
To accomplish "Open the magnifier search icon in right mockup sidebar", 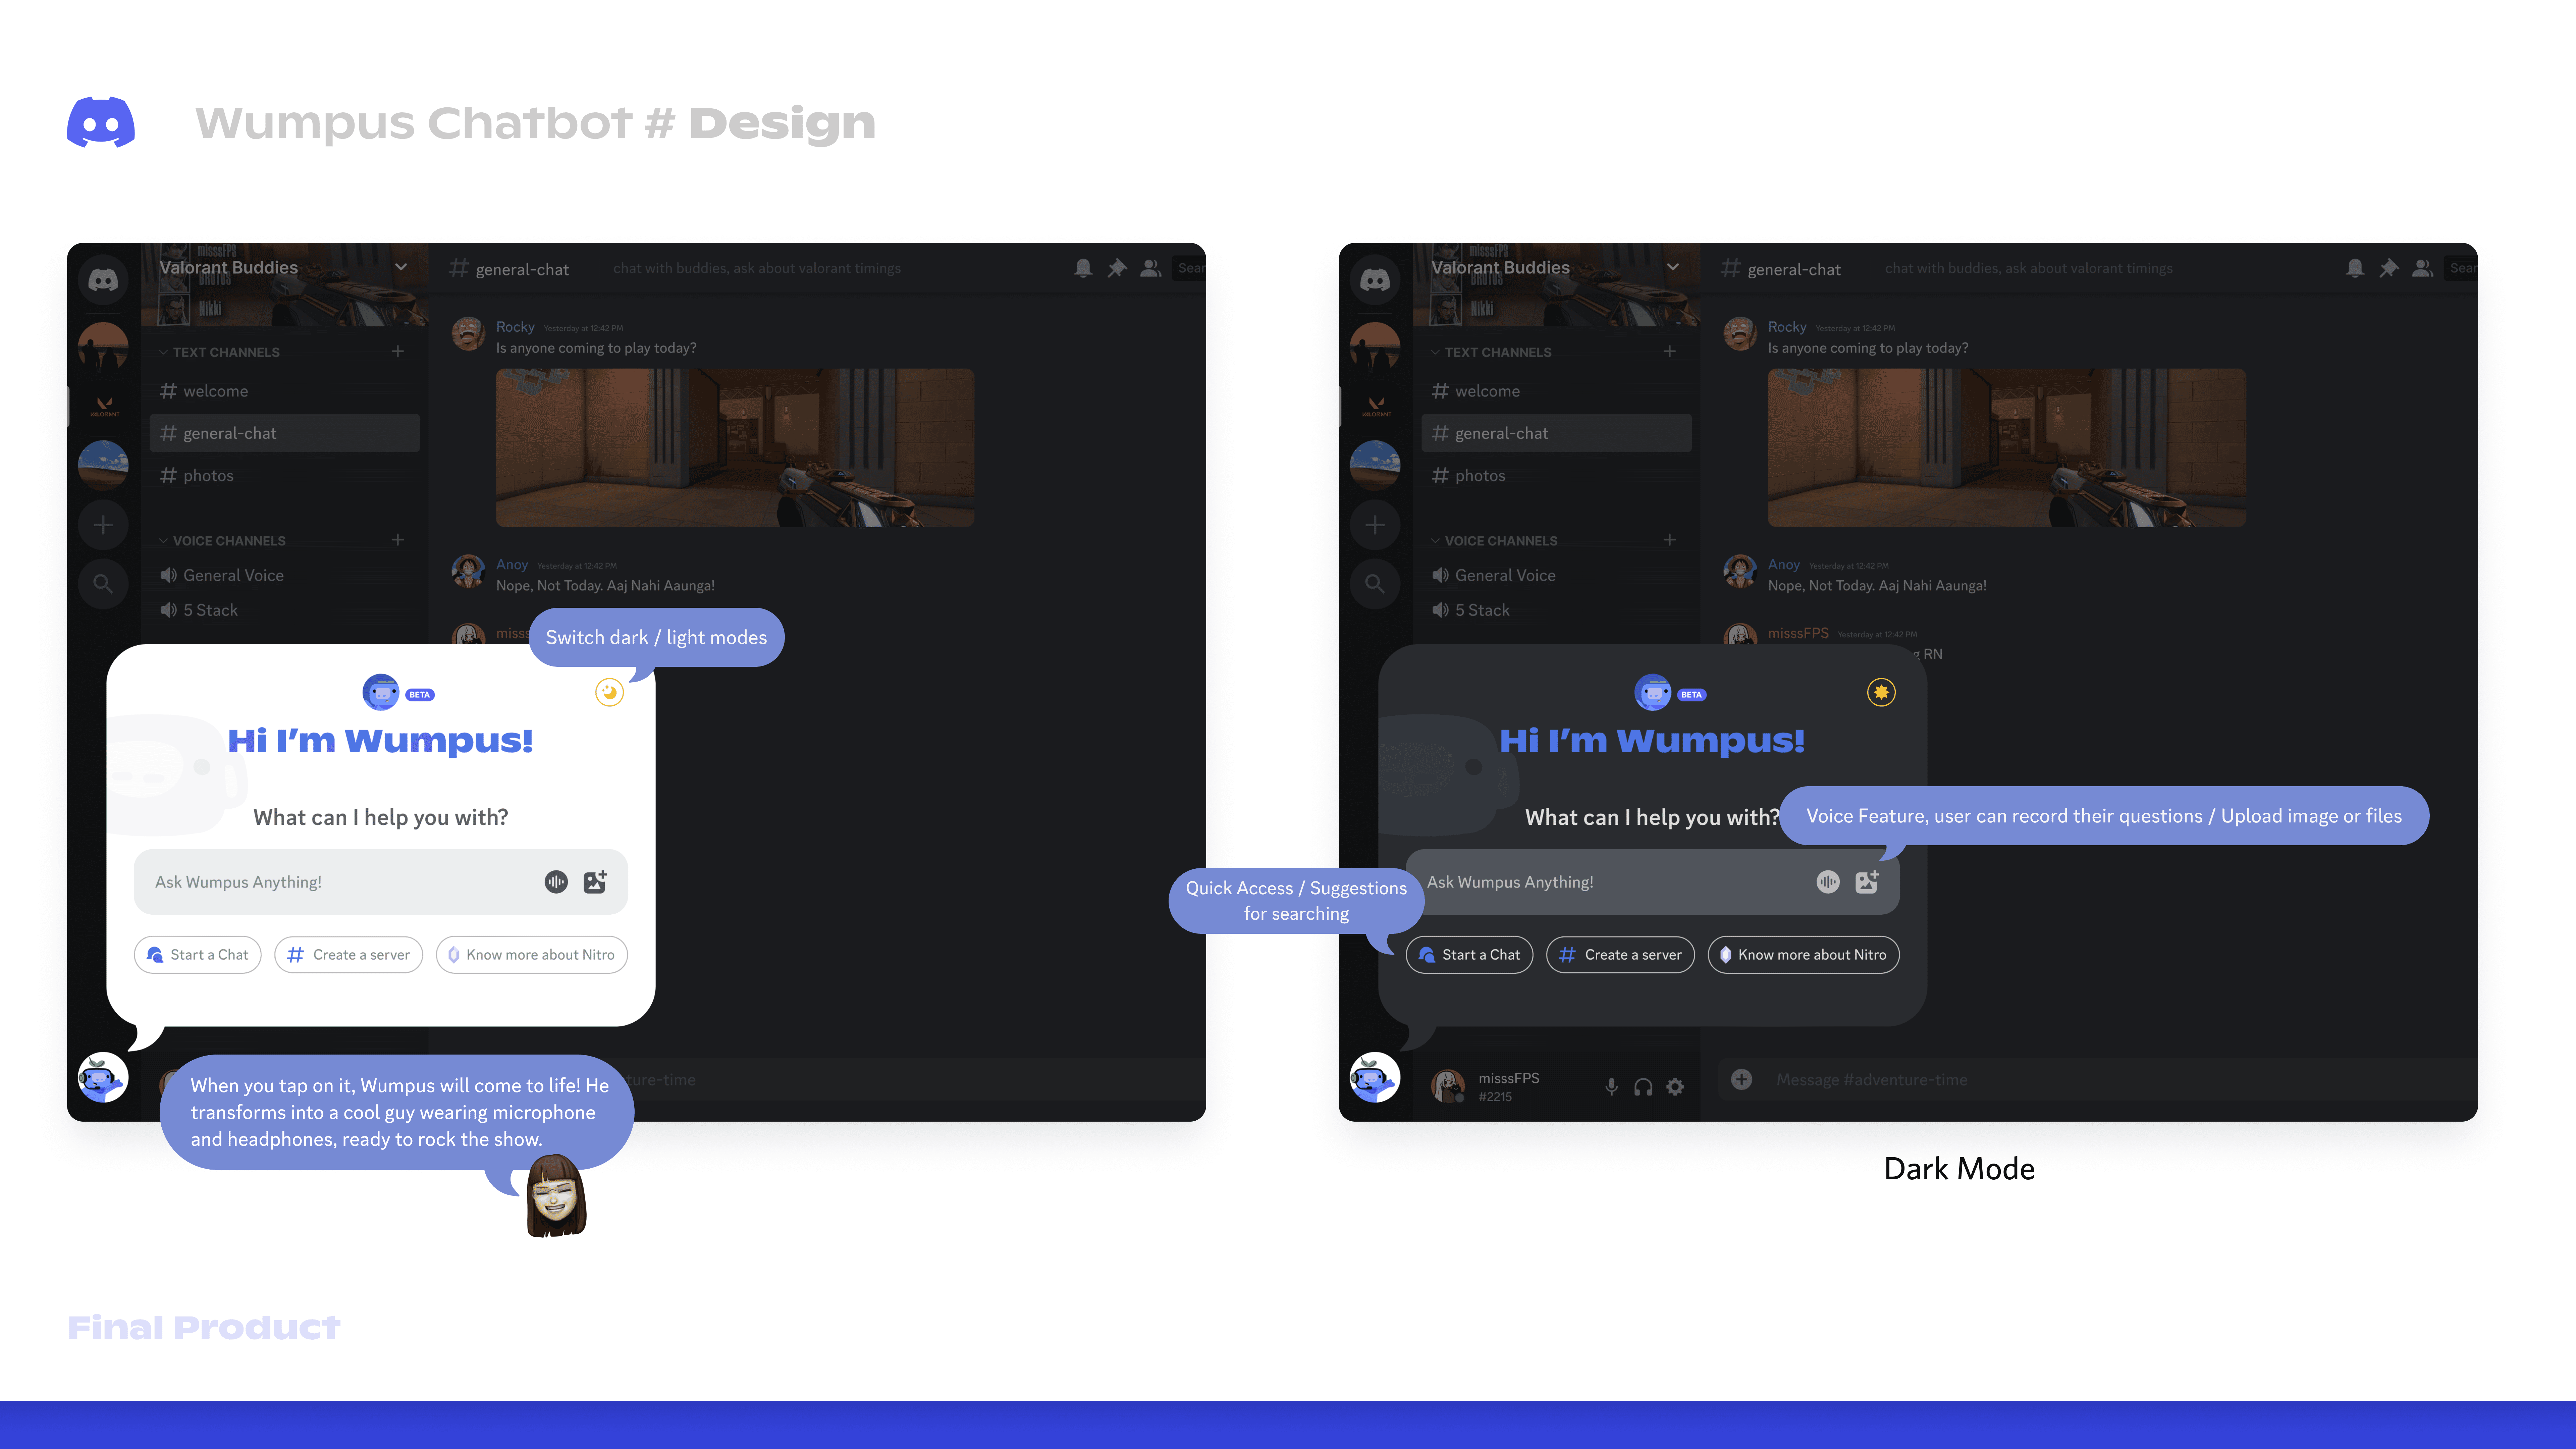I will (x=1375, y=584).
